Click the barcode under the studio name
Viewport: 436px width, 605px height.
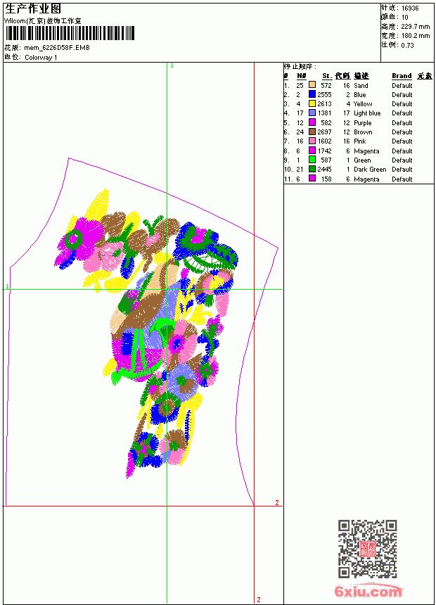click(70, 33)
